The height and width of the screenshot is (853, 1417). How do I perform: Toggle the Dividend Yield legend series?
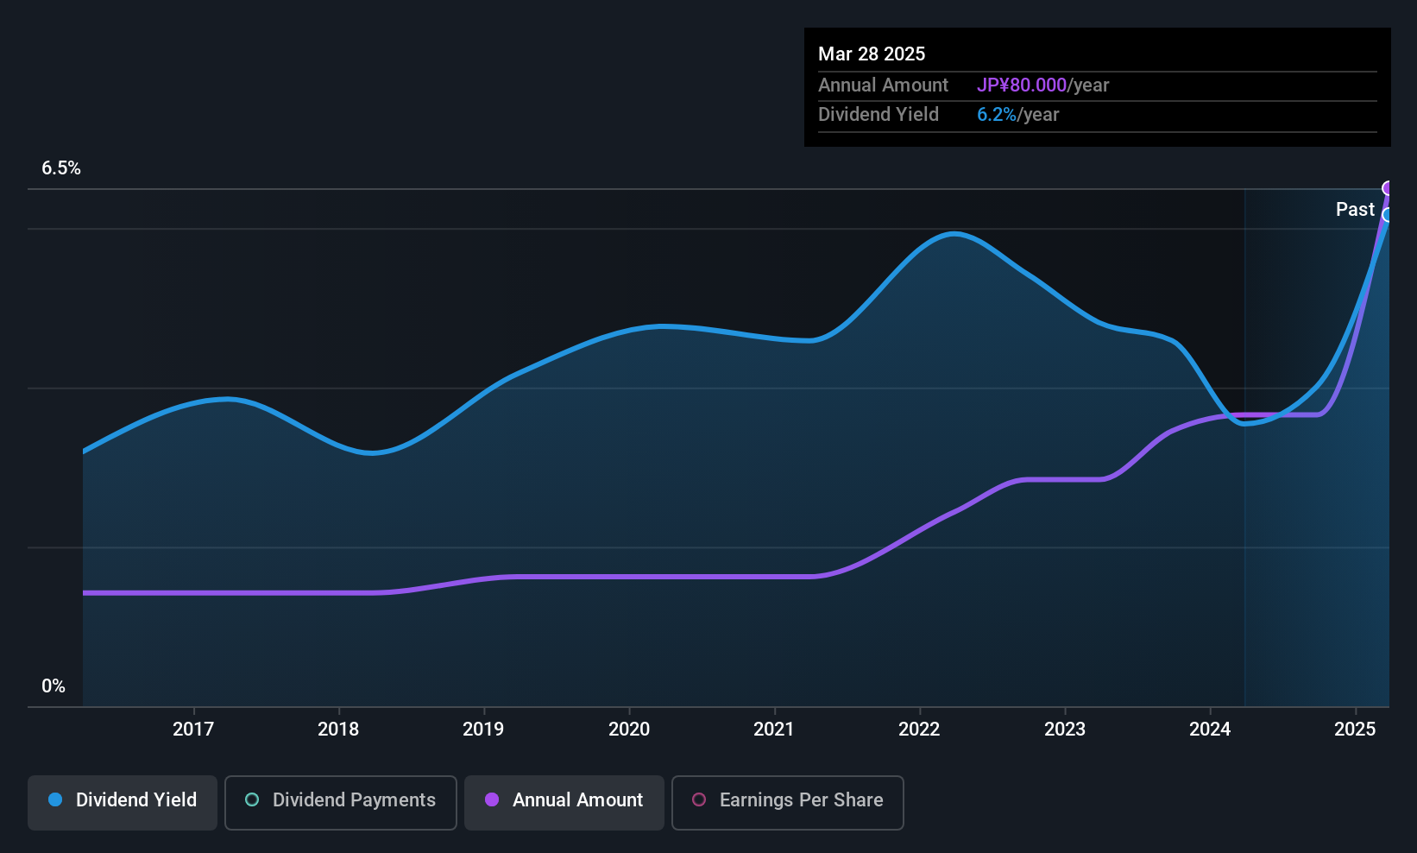pyautogui.click(x=123, y=801)
